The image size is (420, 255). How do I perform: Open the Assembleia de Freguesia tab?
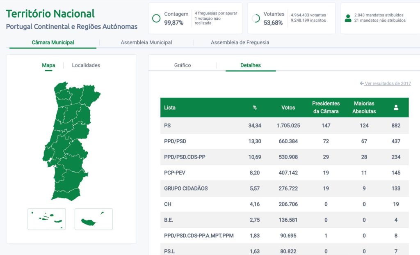[240, 42]
